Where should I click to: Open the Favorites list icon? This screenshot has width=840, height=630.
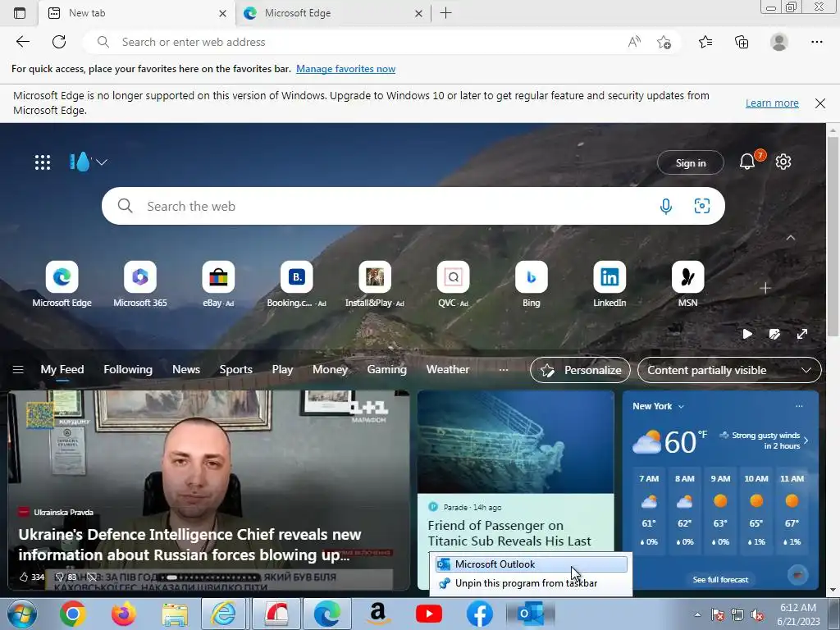pos(705,42)
